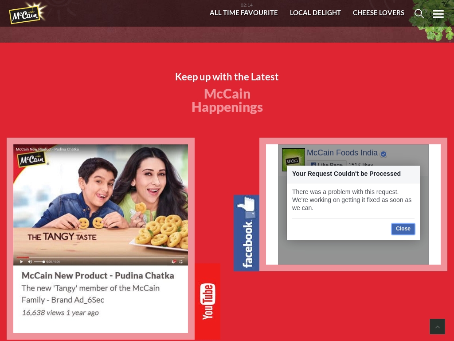
Task: Click the video overlay title McCain New Product
Action: (x=47, y=149)
